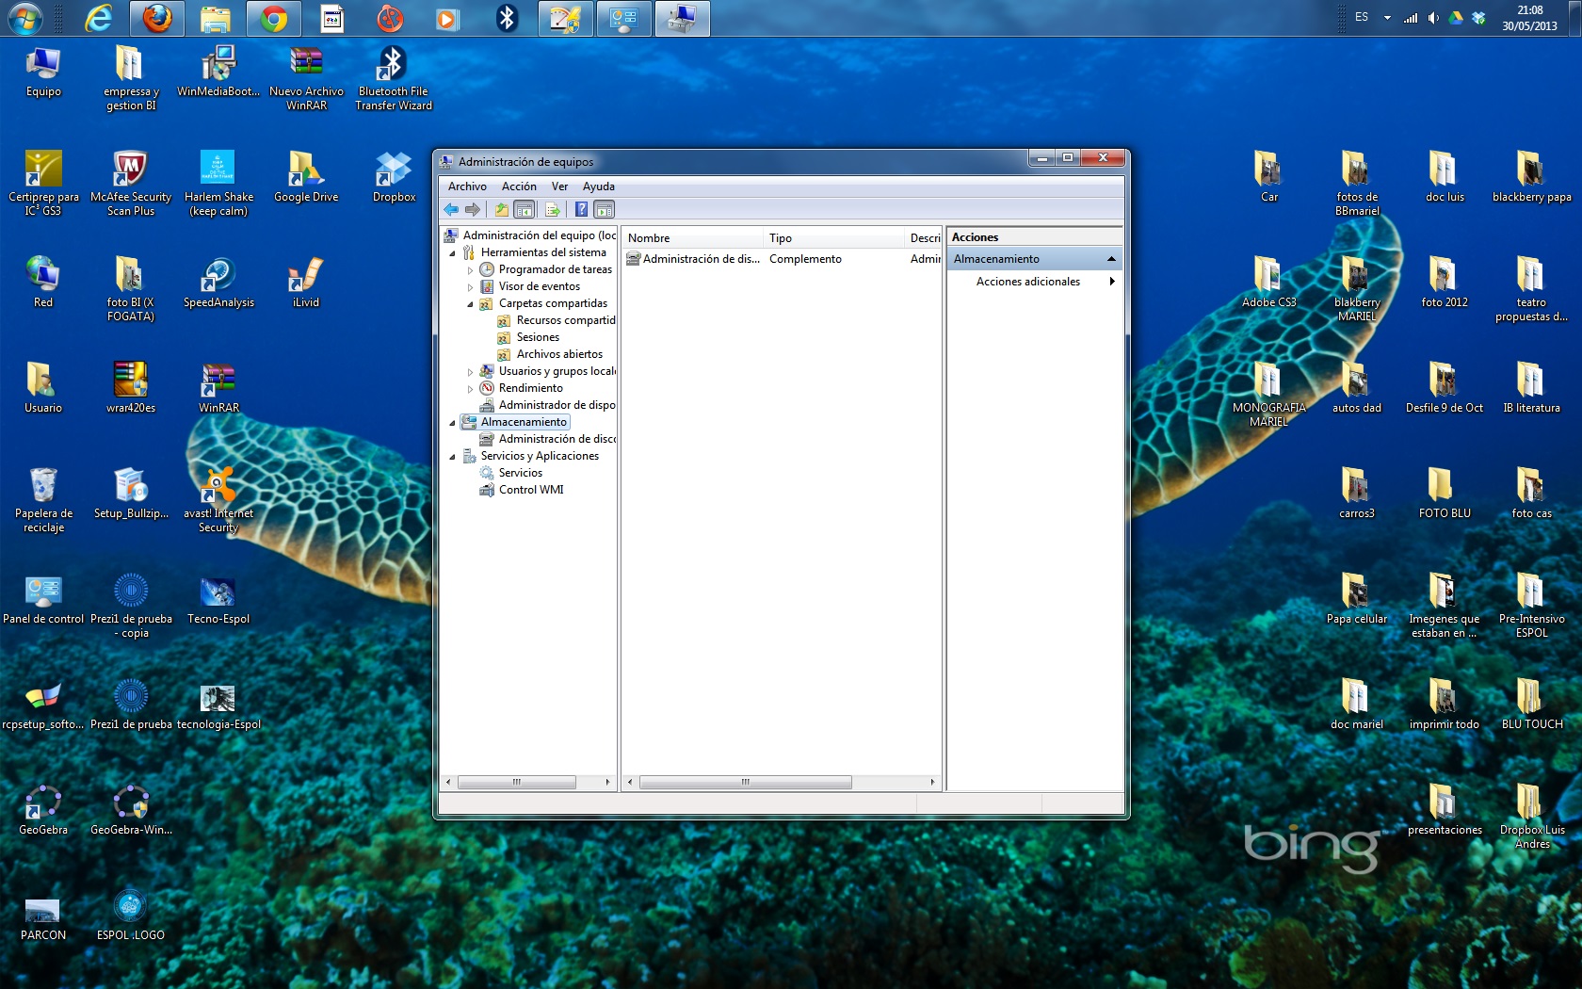Screen dimensions: 1582x989
Task: Expand the Acciones adicionales submenu arrow
Action: pyautogui.click(x=1112, y=282)
